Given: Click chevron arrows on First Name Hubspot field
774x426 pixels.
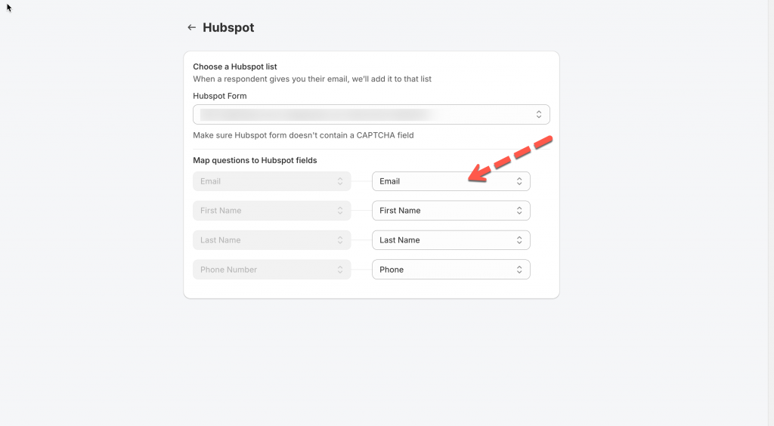Looking at the screenshot, I should (x=519, y=211).
